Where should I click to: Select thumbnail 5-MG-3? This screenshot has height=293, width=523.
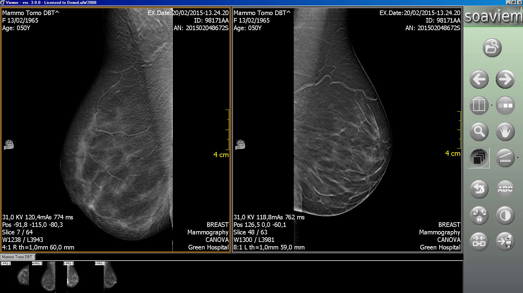click(x=78, y=276)
